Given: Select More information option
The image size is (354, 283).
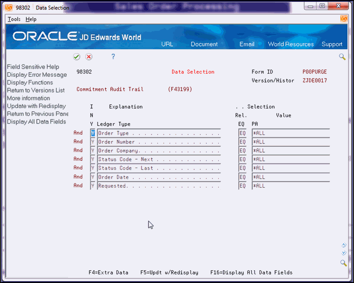Looking at the screenshot, I should tap(29, 98).
